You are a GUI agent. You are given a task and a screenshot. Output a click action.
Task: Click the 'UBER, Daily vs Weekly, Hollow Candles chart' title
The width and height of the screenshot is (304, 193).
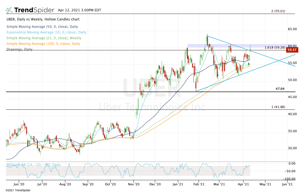(x=43, y=19)
